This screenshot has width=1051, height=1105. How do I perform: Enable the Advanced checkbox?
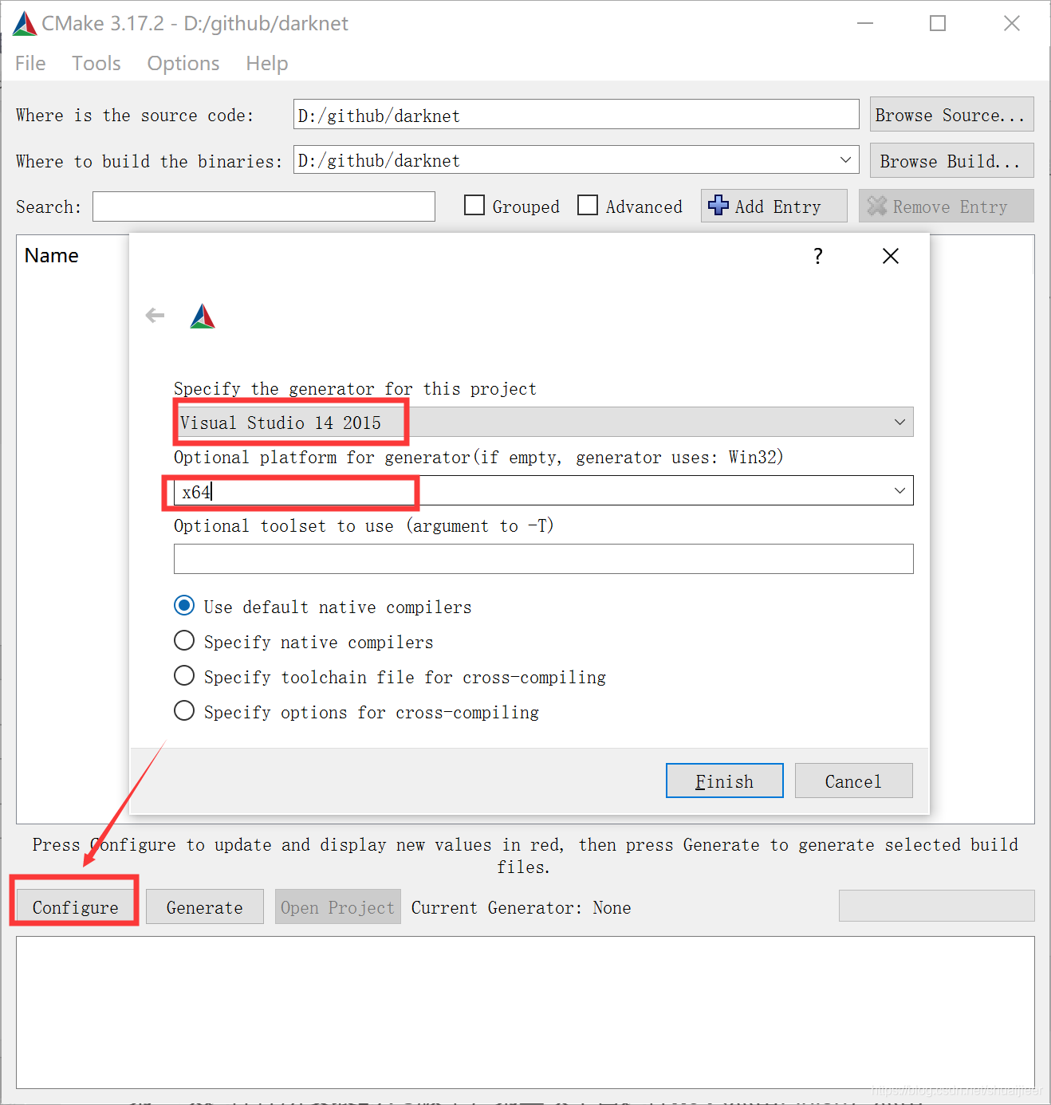pyautogui.click(x=588, y=206)
